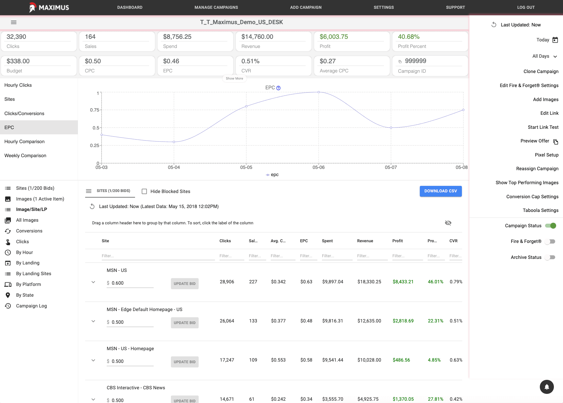Enable the Fire & Forget toggle
Viewport: 563px width, 403px height.
(x=551, y=241)
